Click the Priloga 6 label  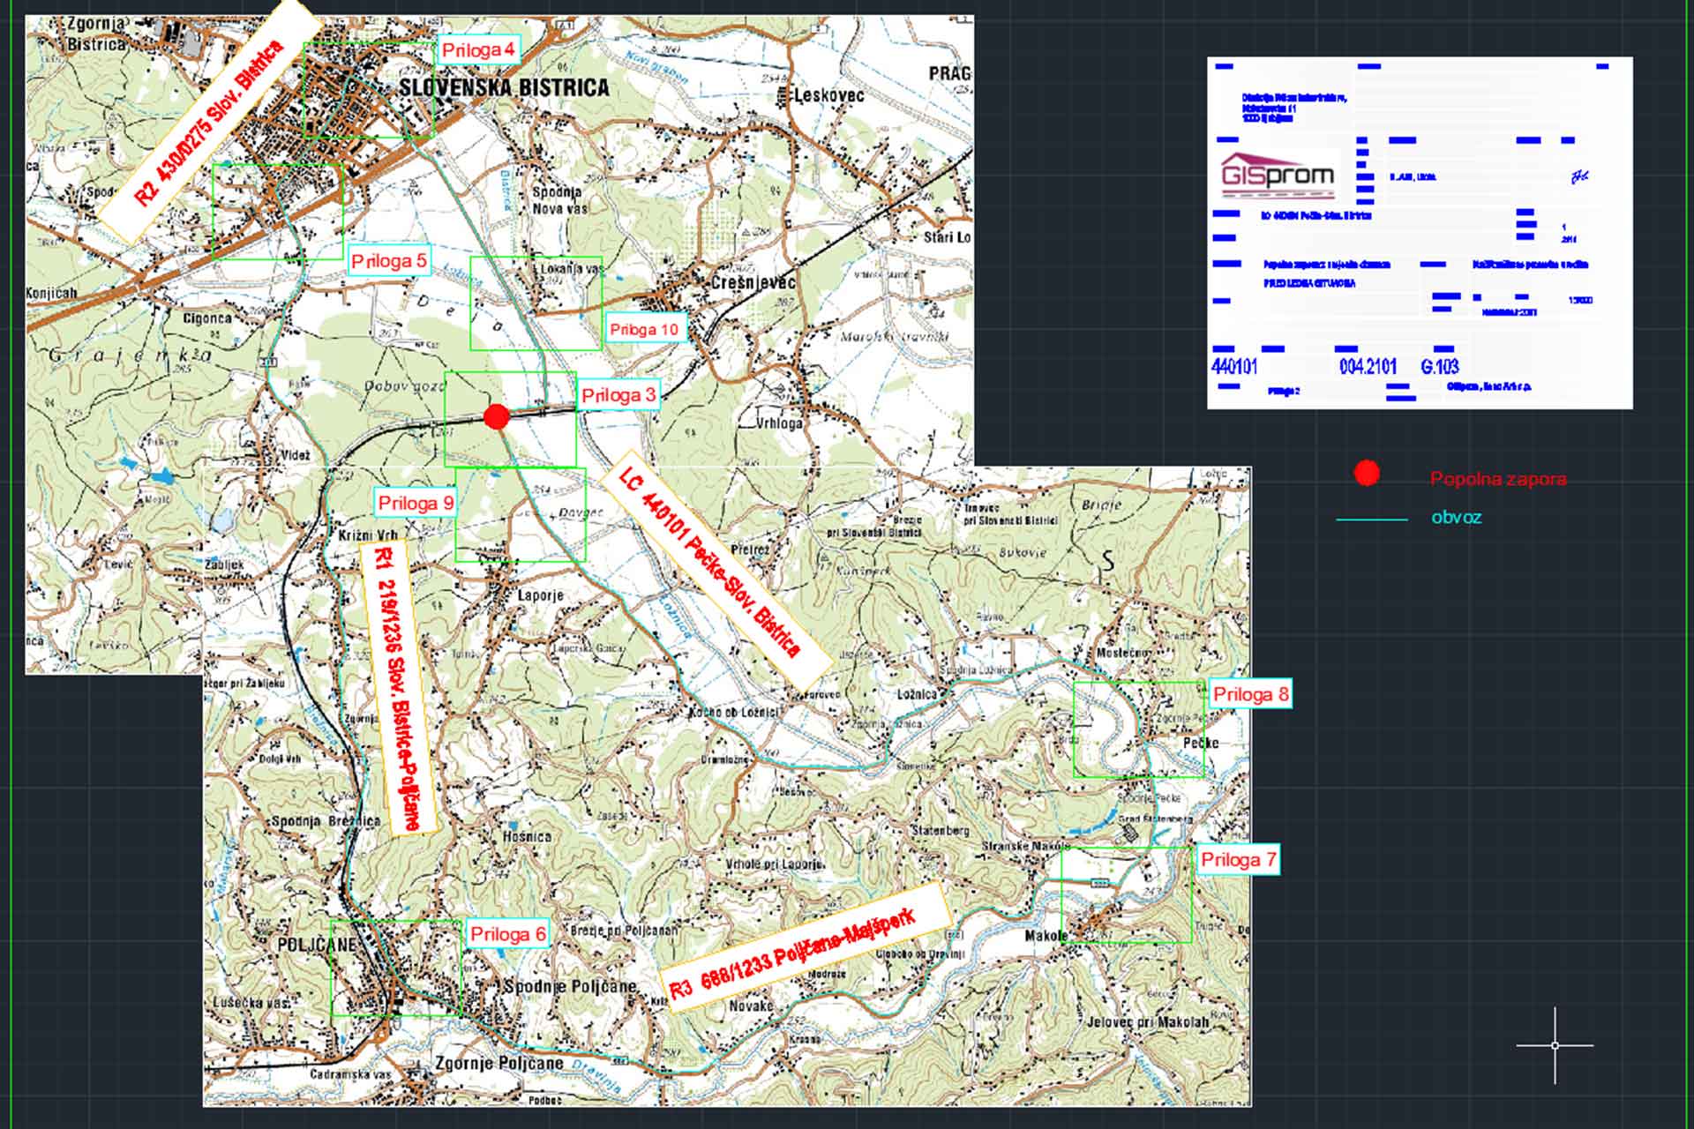pos(508,934)
